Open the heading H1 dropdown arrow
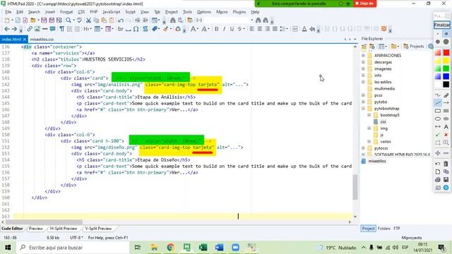Viewport: 452px width, 254px height. [91, 29]
